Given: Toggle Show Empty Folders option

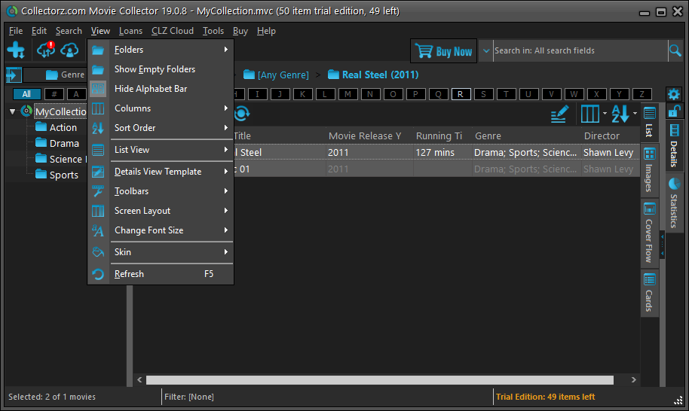Looking at the screenshot, I should [155, 69].
